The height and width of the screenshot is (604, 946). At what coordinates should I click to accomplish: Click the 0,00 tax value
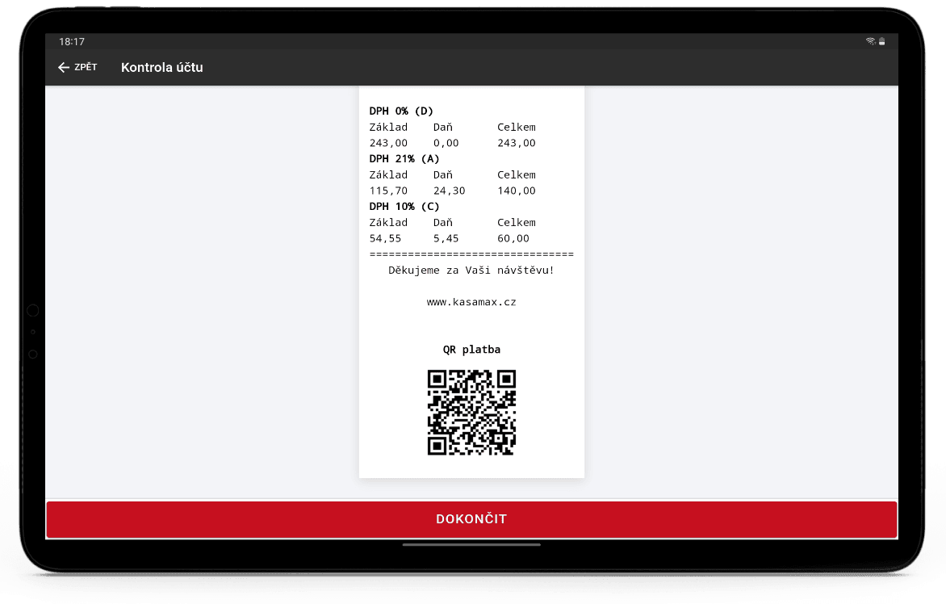pyautogui.click(x=446, y=143)
